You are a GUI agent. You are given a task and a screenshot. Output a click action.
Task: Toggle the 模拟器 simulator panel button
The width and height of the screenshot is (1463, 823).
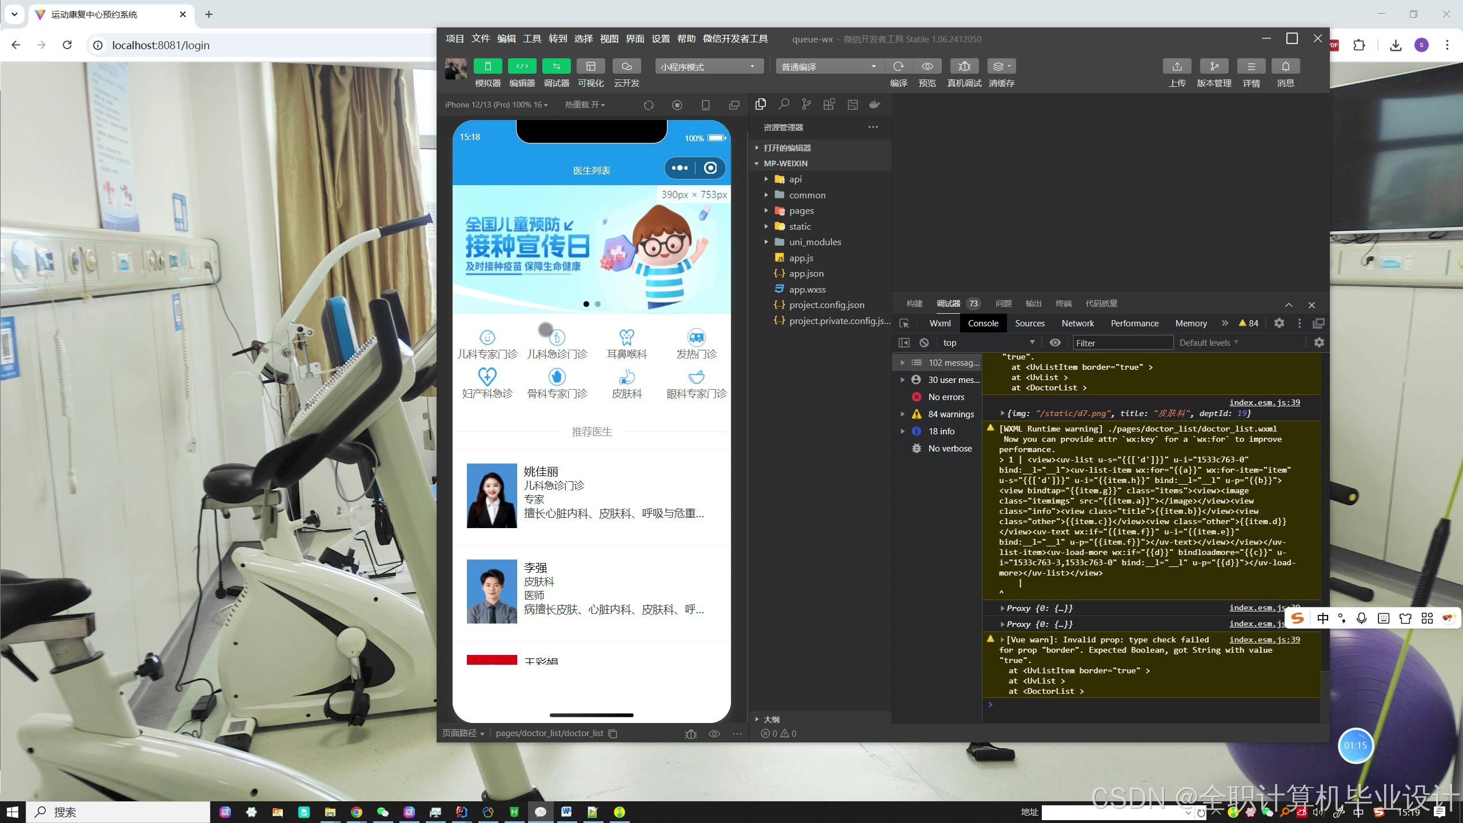click(x=487, y=66)
